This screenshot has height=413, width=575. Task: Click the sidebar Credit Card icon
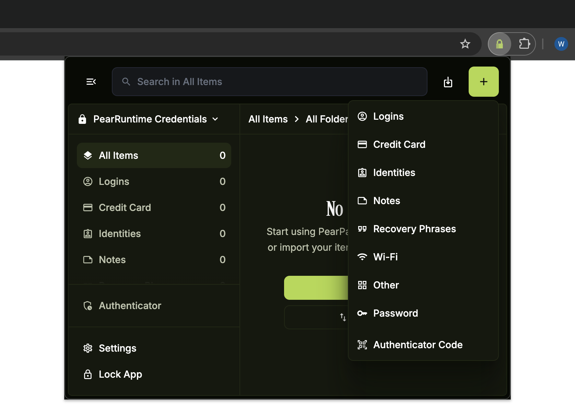[x=88, y=208]
